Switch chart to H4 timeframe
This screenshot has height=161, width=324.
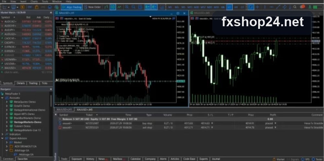[236, 7]
